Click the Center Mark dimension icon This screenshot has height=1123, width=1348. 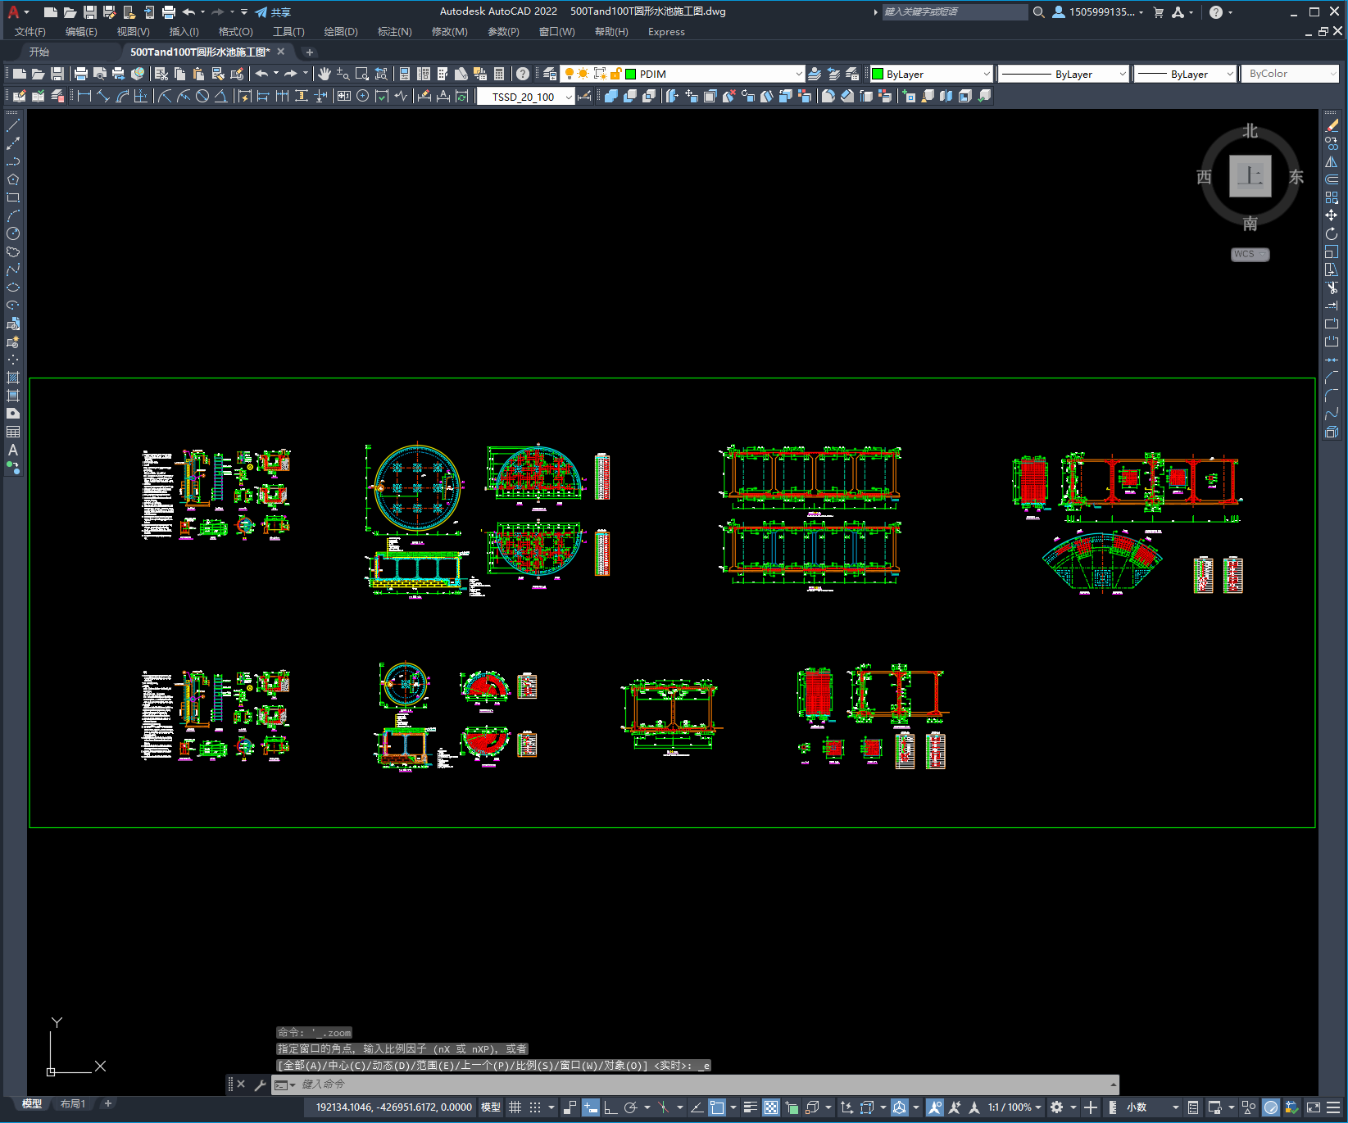pyautogui.click(x=362, y=96)
